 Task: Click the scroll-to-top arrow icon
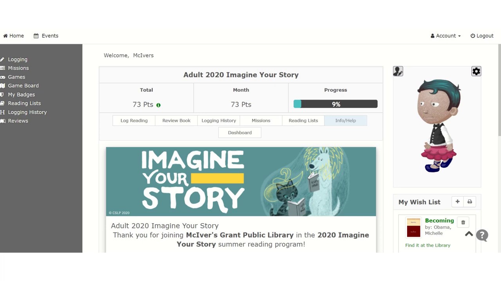[469, 234]
